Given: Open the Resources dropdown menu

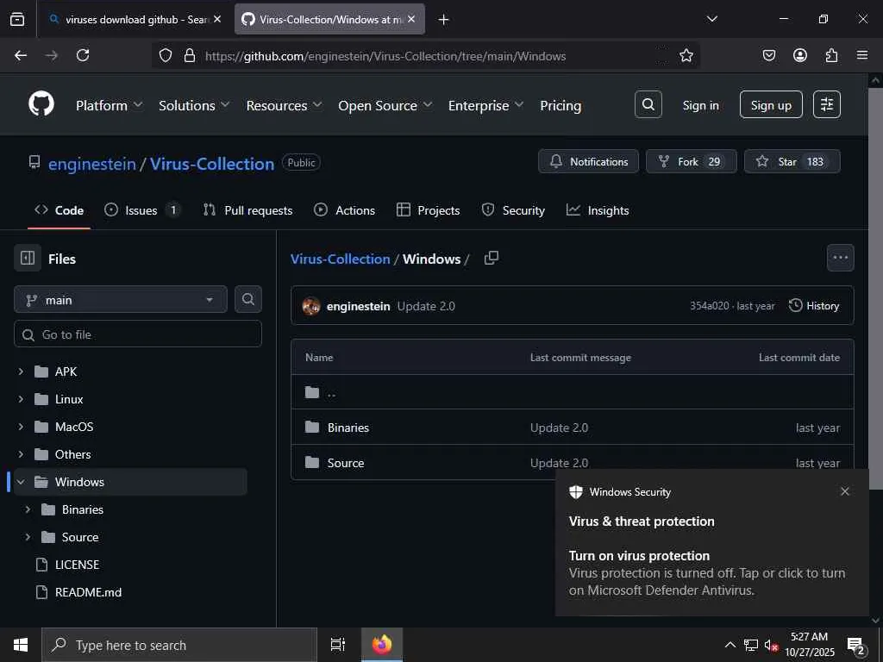Looking at the screenshot, I should click(284, 105).
